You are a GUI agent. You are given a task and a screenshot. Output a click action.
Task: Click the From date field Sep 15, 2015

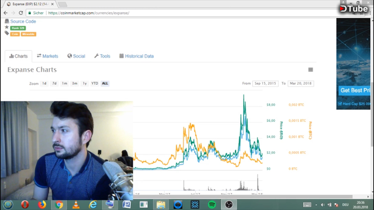265,83
